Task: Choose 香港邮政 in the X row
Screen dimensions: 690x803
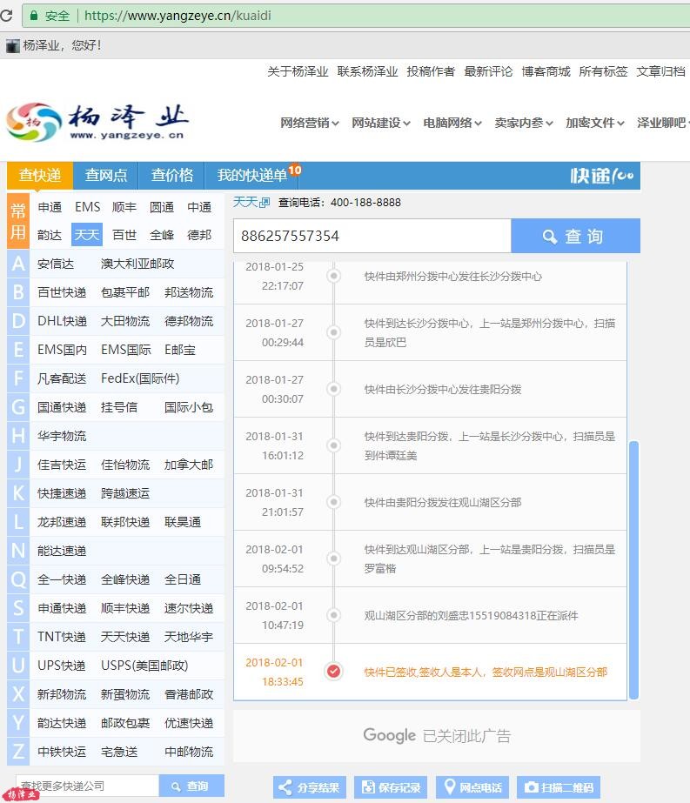Action: pos(189,694)
